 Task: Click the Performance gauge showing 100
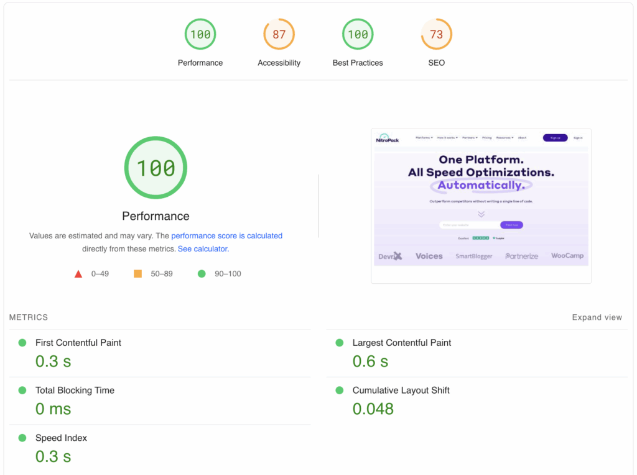coord(200,34)
